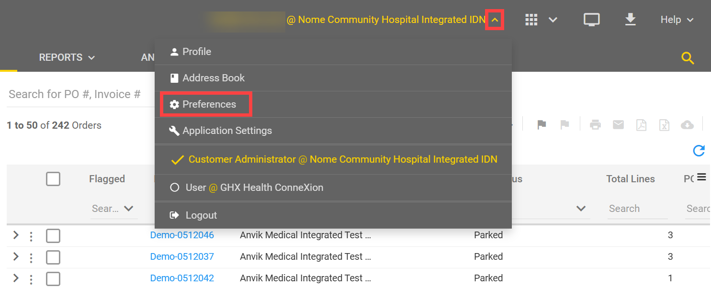Select Application Settings menu item
Viewport: 711px width, 288px height.
pos(226,131)
